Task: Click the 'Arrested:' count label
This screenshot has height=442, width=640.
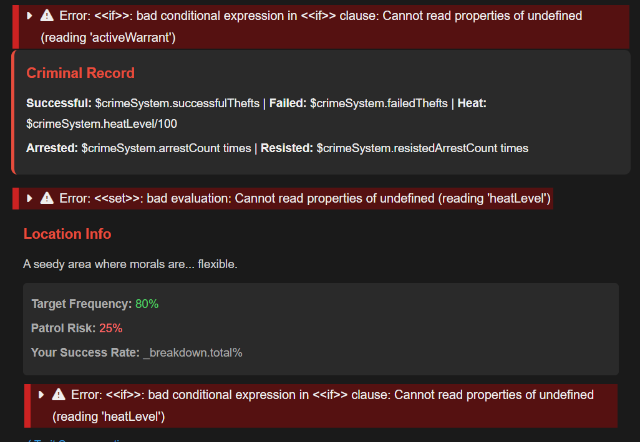Action: [52, 148]
